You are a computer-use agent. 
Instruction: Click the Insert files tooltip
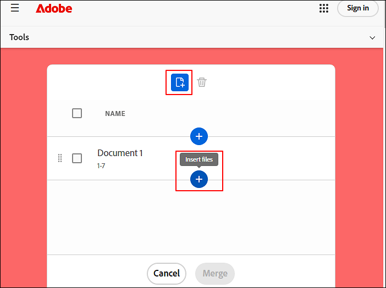coord(199,159)
